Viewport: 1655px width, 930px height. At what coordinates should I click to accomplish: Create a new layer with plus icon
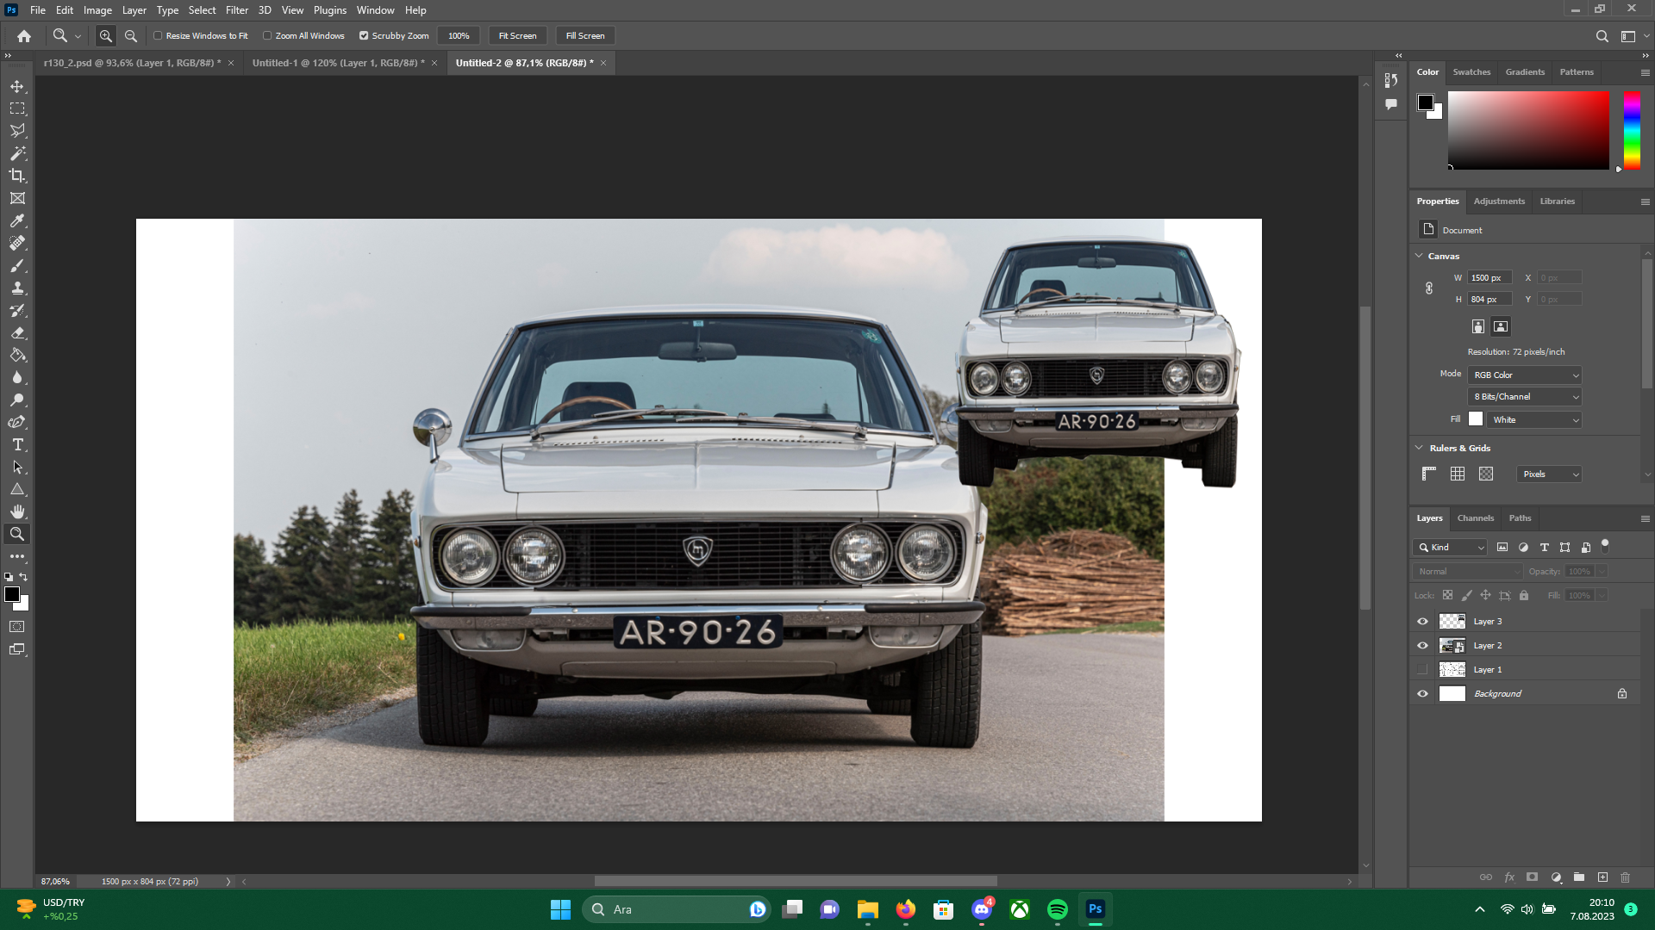point(1602,877)
